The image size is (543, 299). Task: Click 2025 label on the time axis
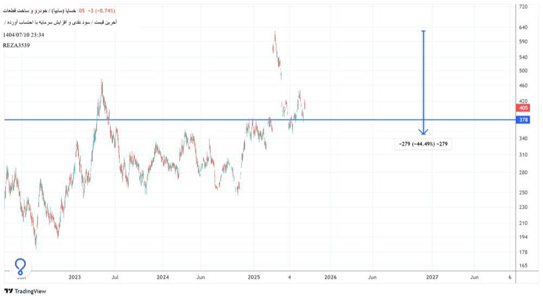[254, 277]
